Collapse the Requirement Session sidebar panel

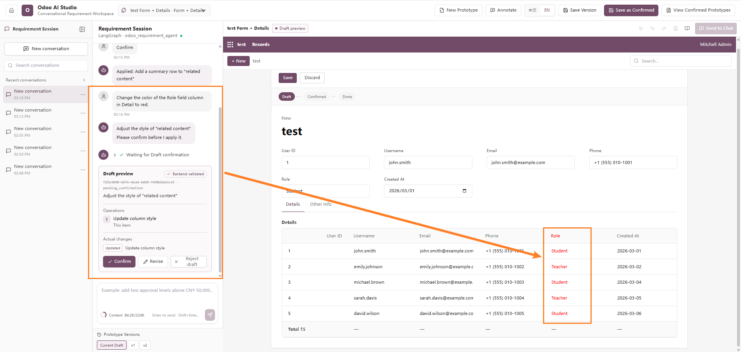[82, 29]
